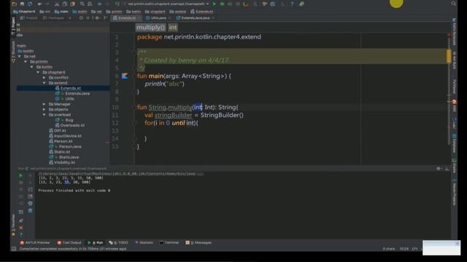The height and width of the screenshot is (262, 467).
Task: Click Extends.kt in the navigation breadcrumb
Action: click(201, 12)
